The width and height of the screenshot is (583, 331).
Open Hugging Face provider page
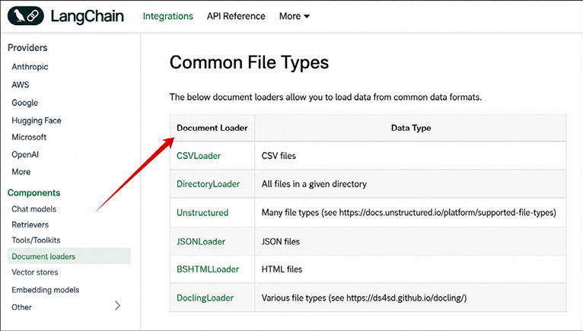coord(37,120)
